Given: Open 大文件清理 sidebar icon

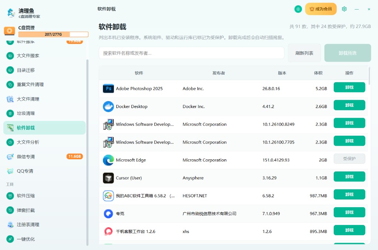Looking at the screenshot, I should (10, 99).
